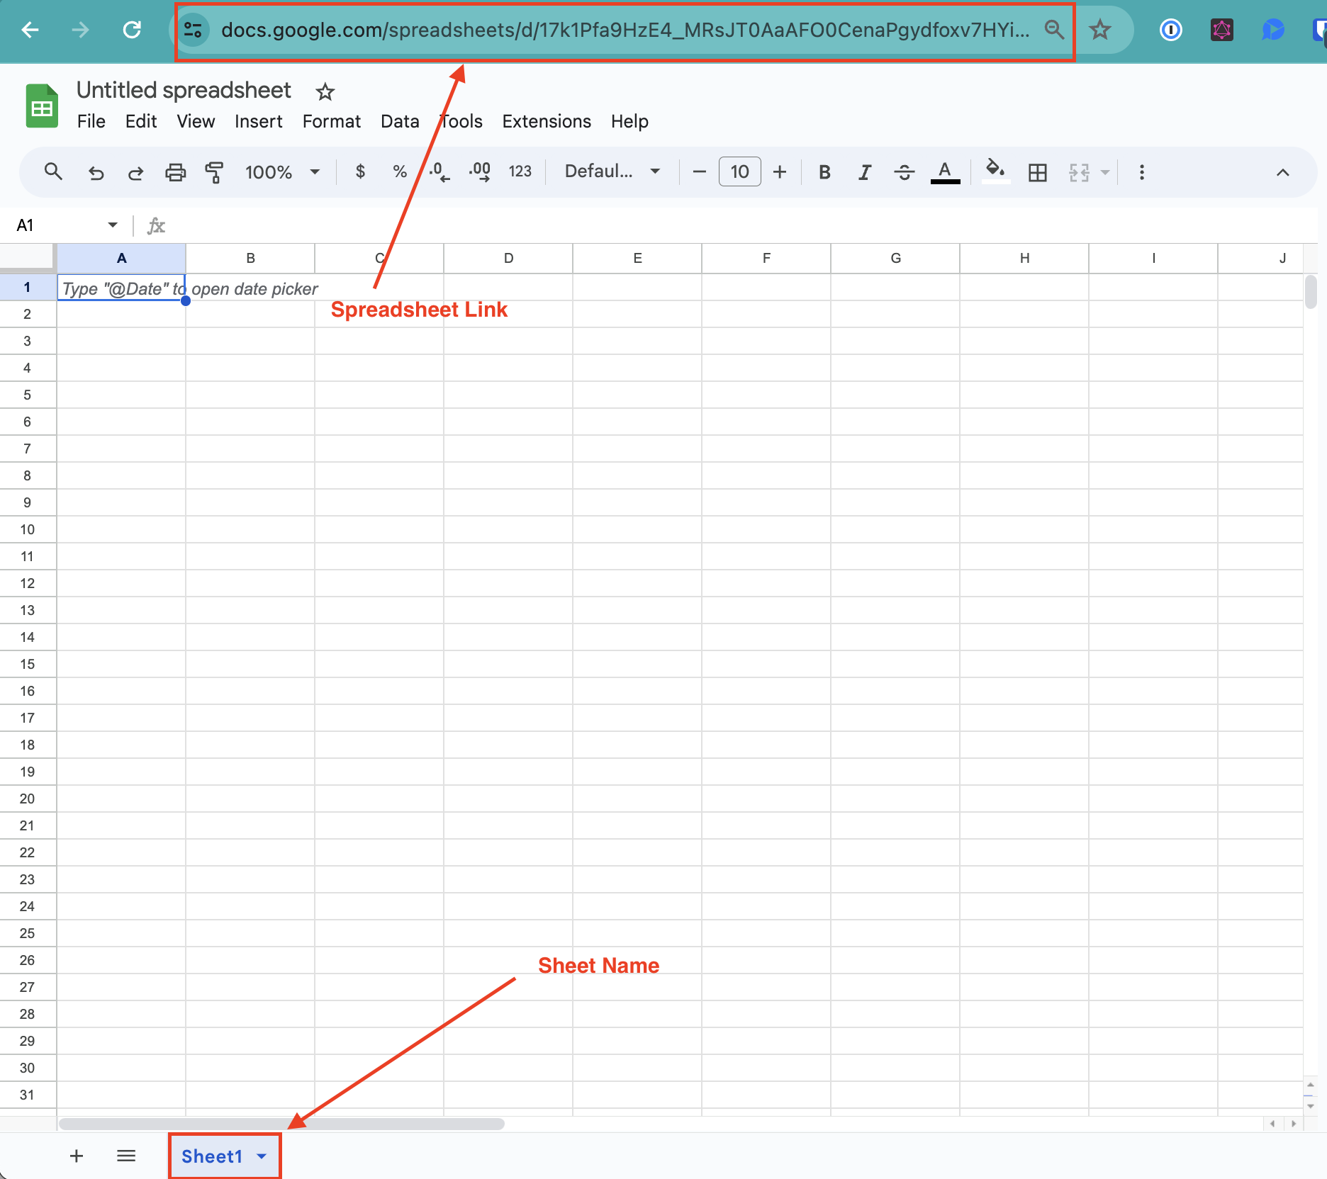This screenshot has width=1327, height=1179.
Task: Open site information icon in address bar
Action: [193, 30]
